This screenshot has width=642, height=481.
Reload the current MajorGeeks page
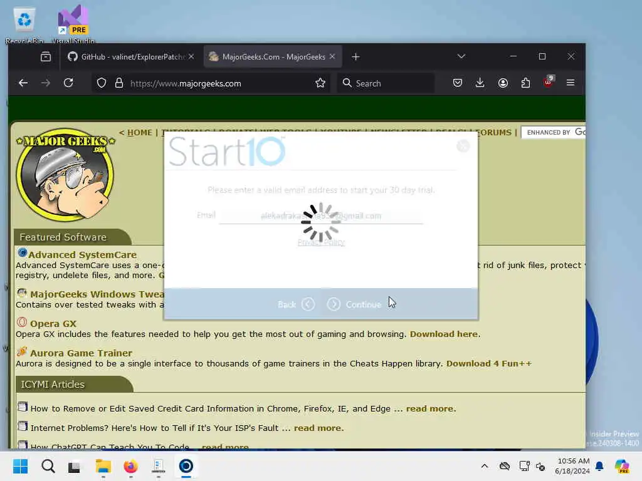(68, 83)
